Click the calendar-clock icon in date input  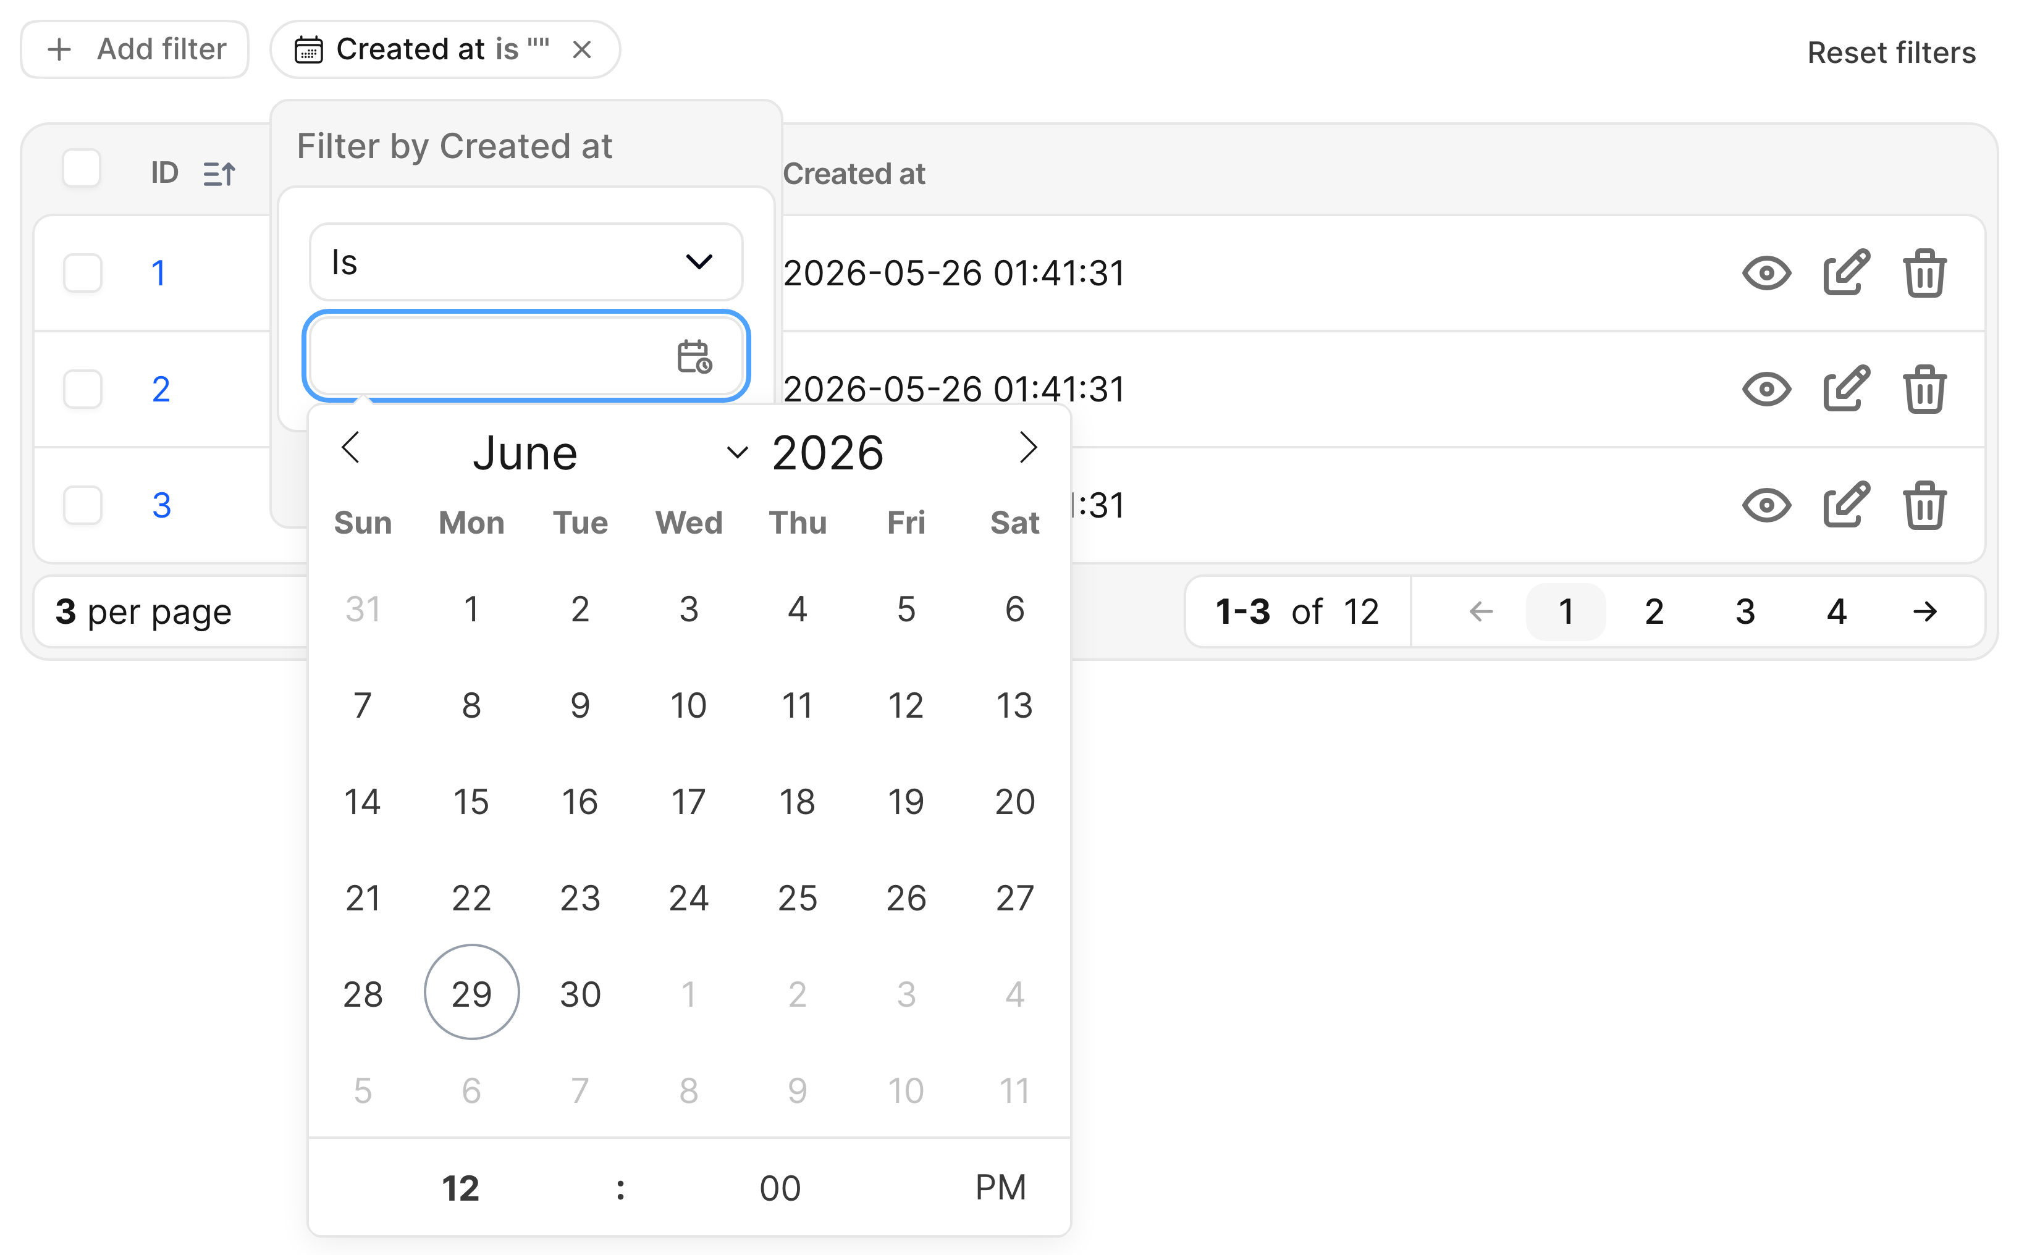(x=694, y=357)
